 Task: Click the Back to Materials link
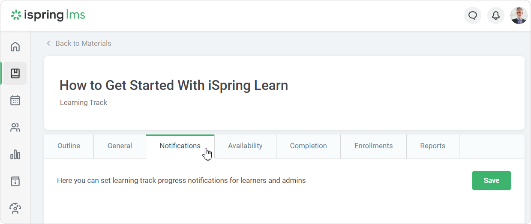click(x=83, y=43)
